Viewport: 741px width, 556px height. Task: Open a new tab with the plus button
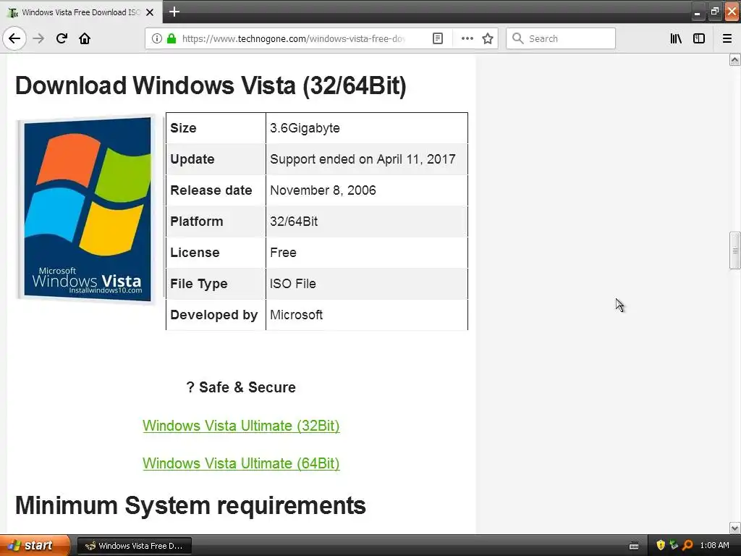174,12
